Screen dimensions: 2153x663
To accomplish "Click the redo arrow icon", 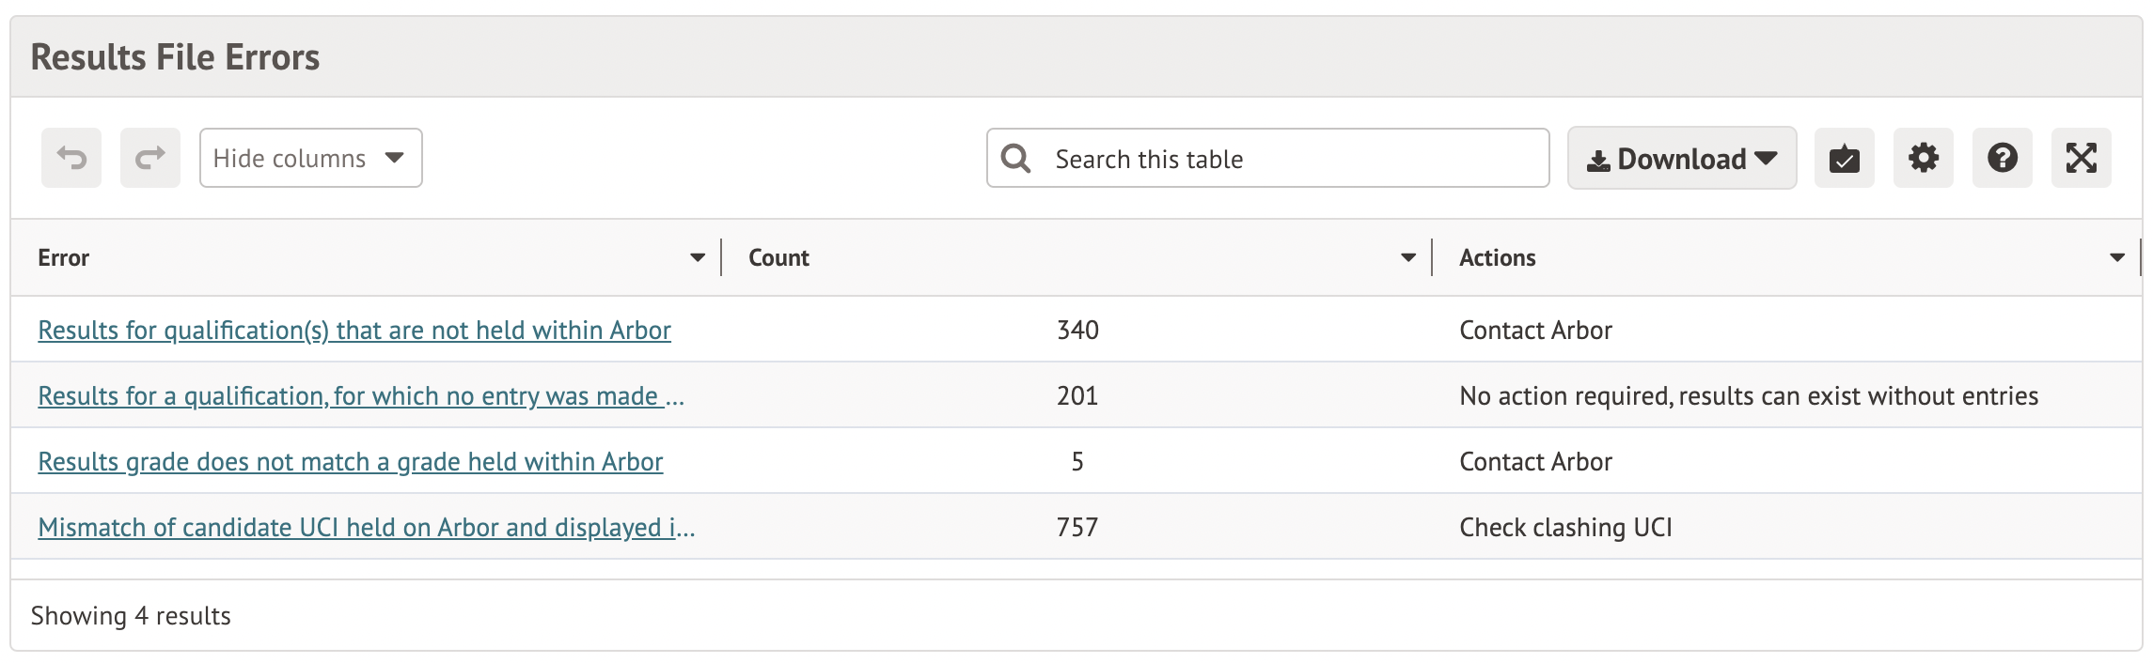I will coord(150,158).
